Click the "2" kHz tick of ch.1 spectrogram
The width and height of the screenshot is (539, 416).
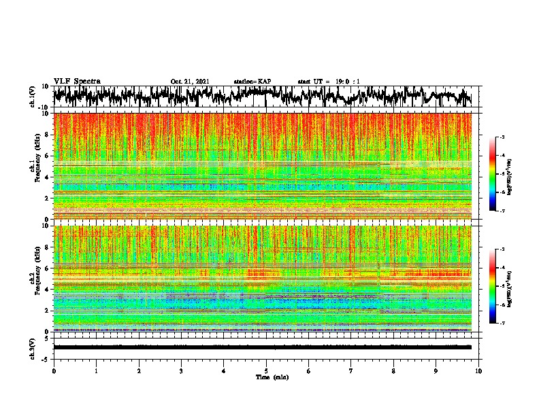[x=47, y=198]
